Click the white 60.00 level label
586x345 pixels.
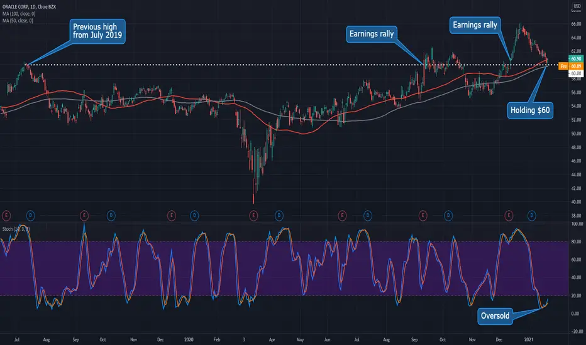(x=576, y=73)
